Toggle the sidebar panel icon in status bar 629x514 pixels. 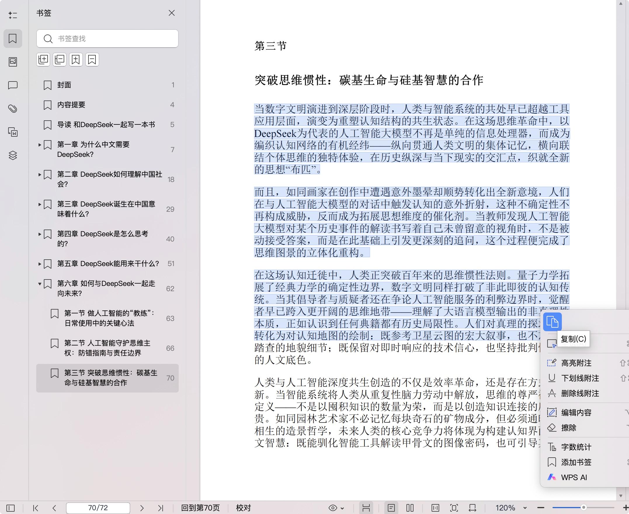coord(10,508)
